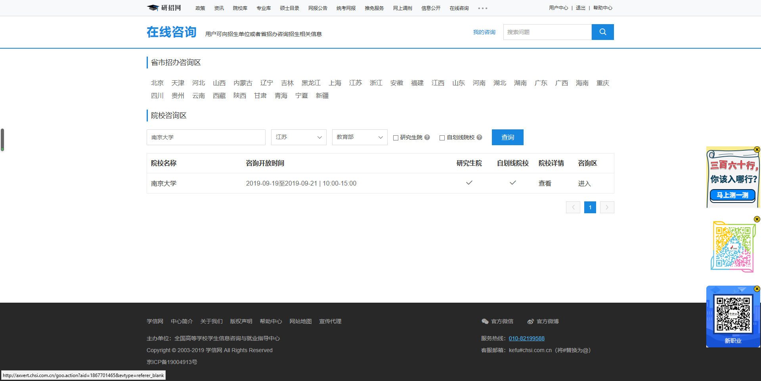Click the 搜索问题 search input field
The image size is (761, 381).
(547, 32)
